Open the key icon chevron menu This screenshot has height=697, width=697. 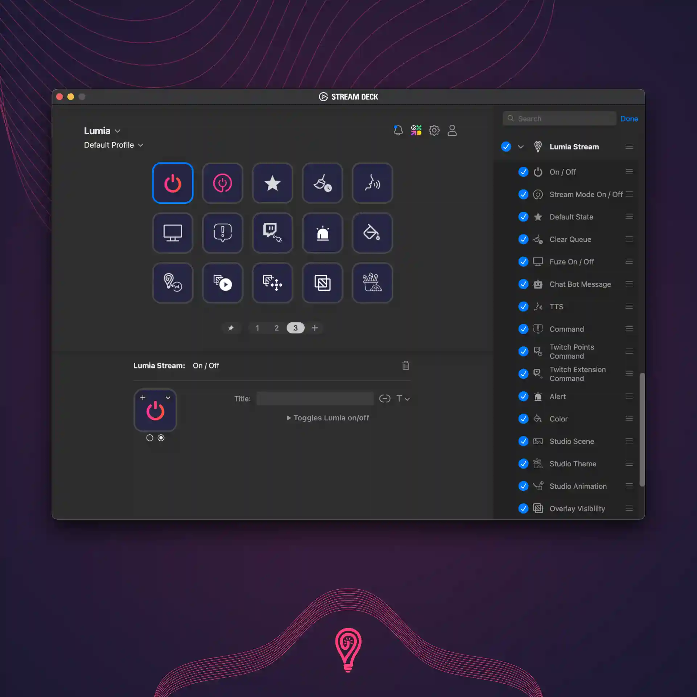pos(168,398)
